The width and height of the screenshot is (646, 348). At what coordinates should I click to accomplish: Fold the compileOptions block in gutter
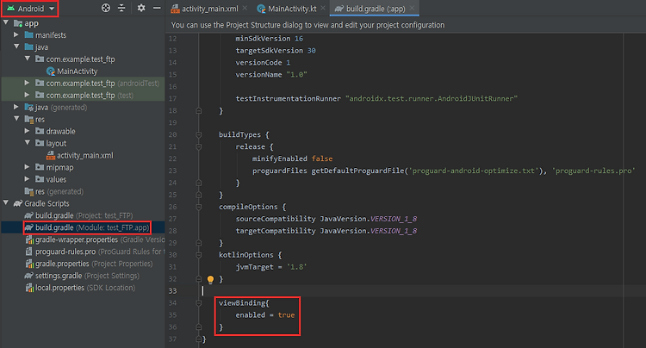199,207
